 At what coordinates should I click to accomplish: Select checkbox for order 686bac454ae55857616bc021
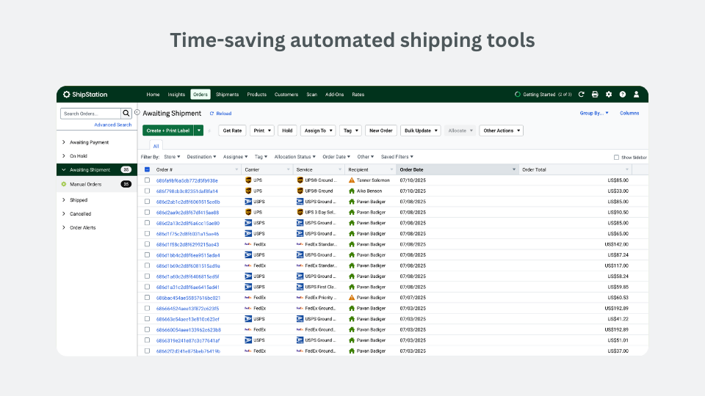coord(147,298)
